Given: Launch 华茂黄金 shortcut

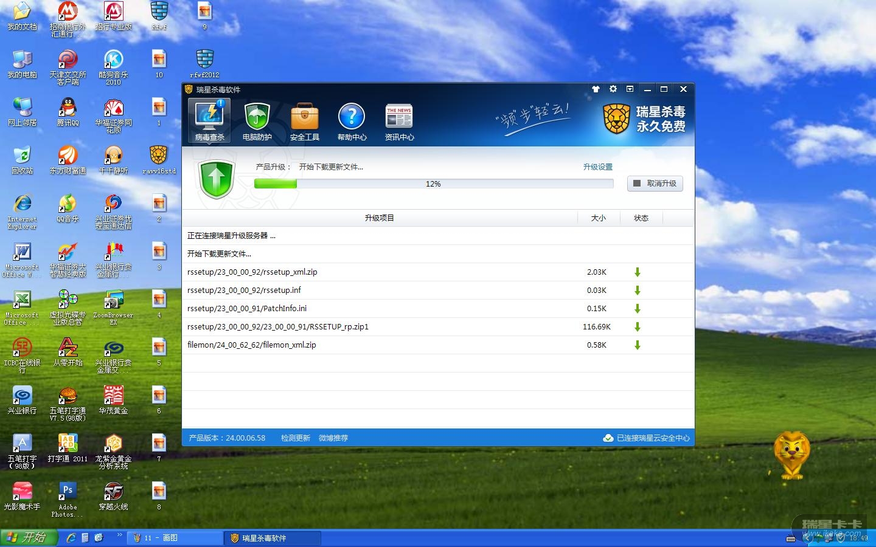Looking at the screenshot, I should [113, 400].
